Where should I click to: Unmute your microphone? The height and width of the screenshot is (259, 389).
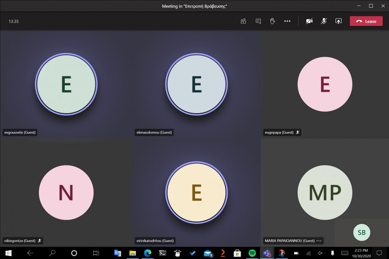[324, 21]
